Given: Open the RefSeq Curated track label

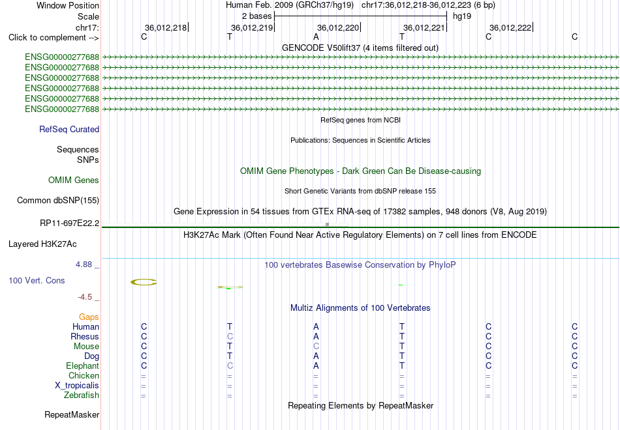Looking at the screenshot, I should [69, 129].
